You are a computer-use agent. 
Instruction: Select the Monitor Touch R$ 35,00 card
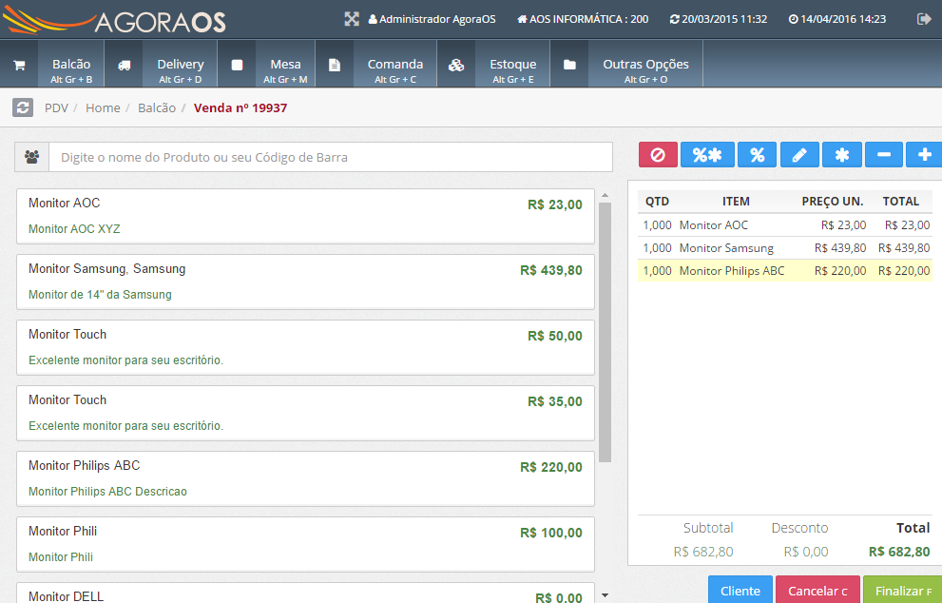pos(305,413)
